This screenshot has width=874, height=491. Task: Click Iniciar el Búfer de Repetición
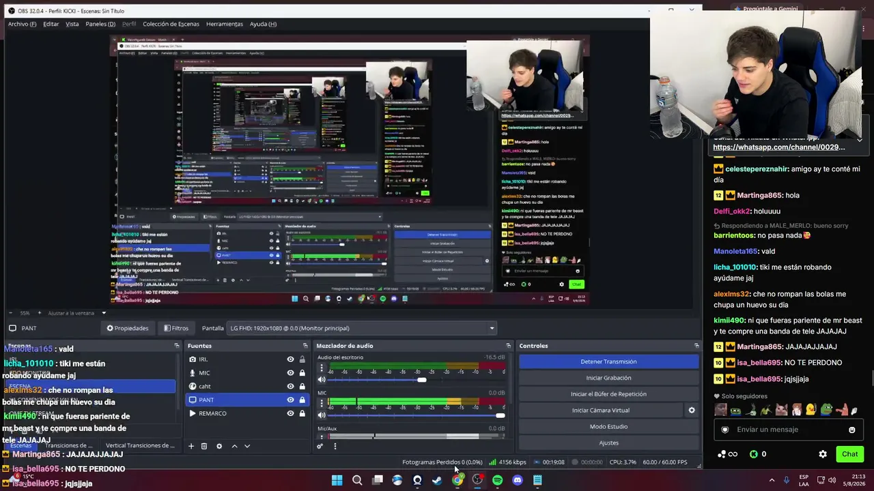[608, 394]
